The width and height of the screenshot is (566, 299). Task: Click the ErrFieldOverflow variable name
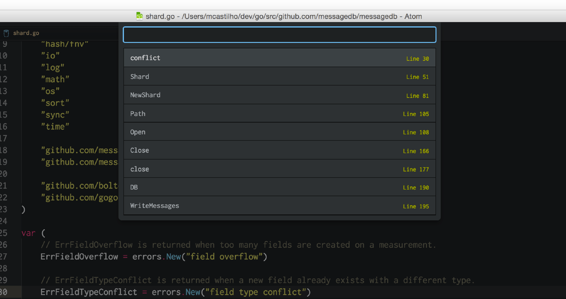point(79,257)
